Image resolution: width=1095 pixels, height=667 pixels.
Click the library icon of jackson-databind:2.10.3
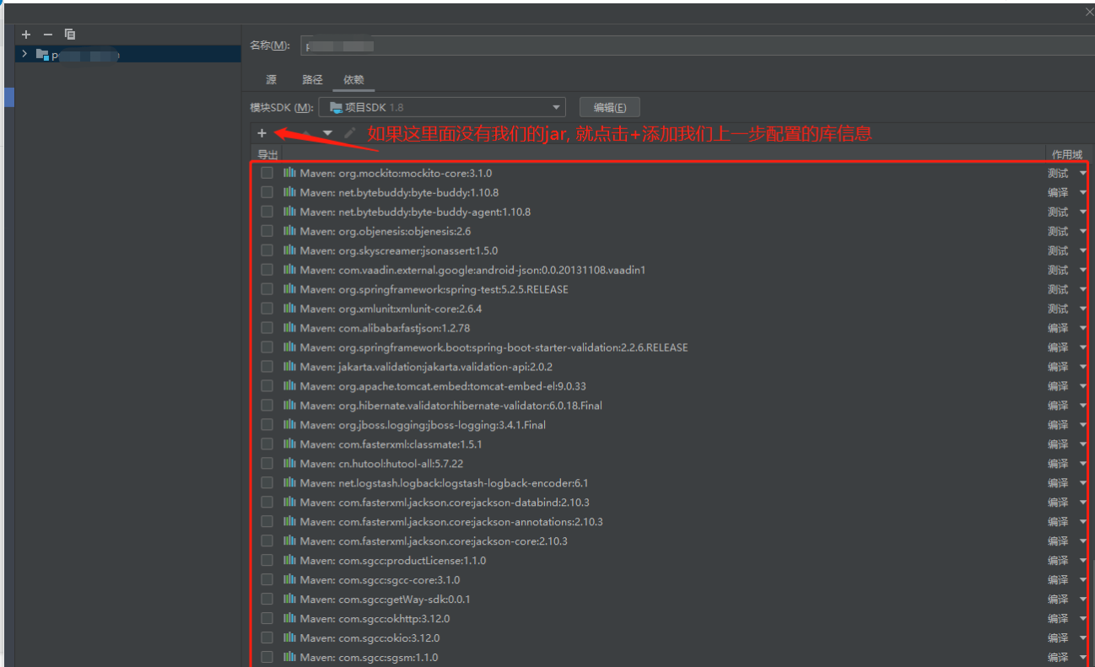click(289, 503)
